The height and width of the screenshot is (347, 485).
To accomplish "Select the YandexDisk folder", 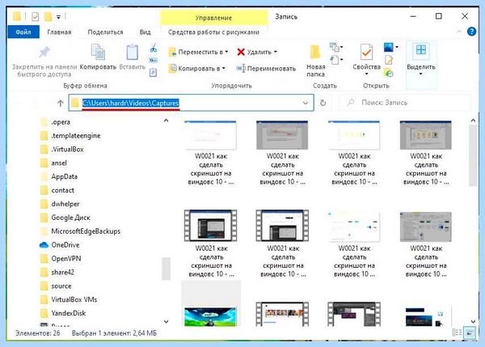I will (63, 313).
